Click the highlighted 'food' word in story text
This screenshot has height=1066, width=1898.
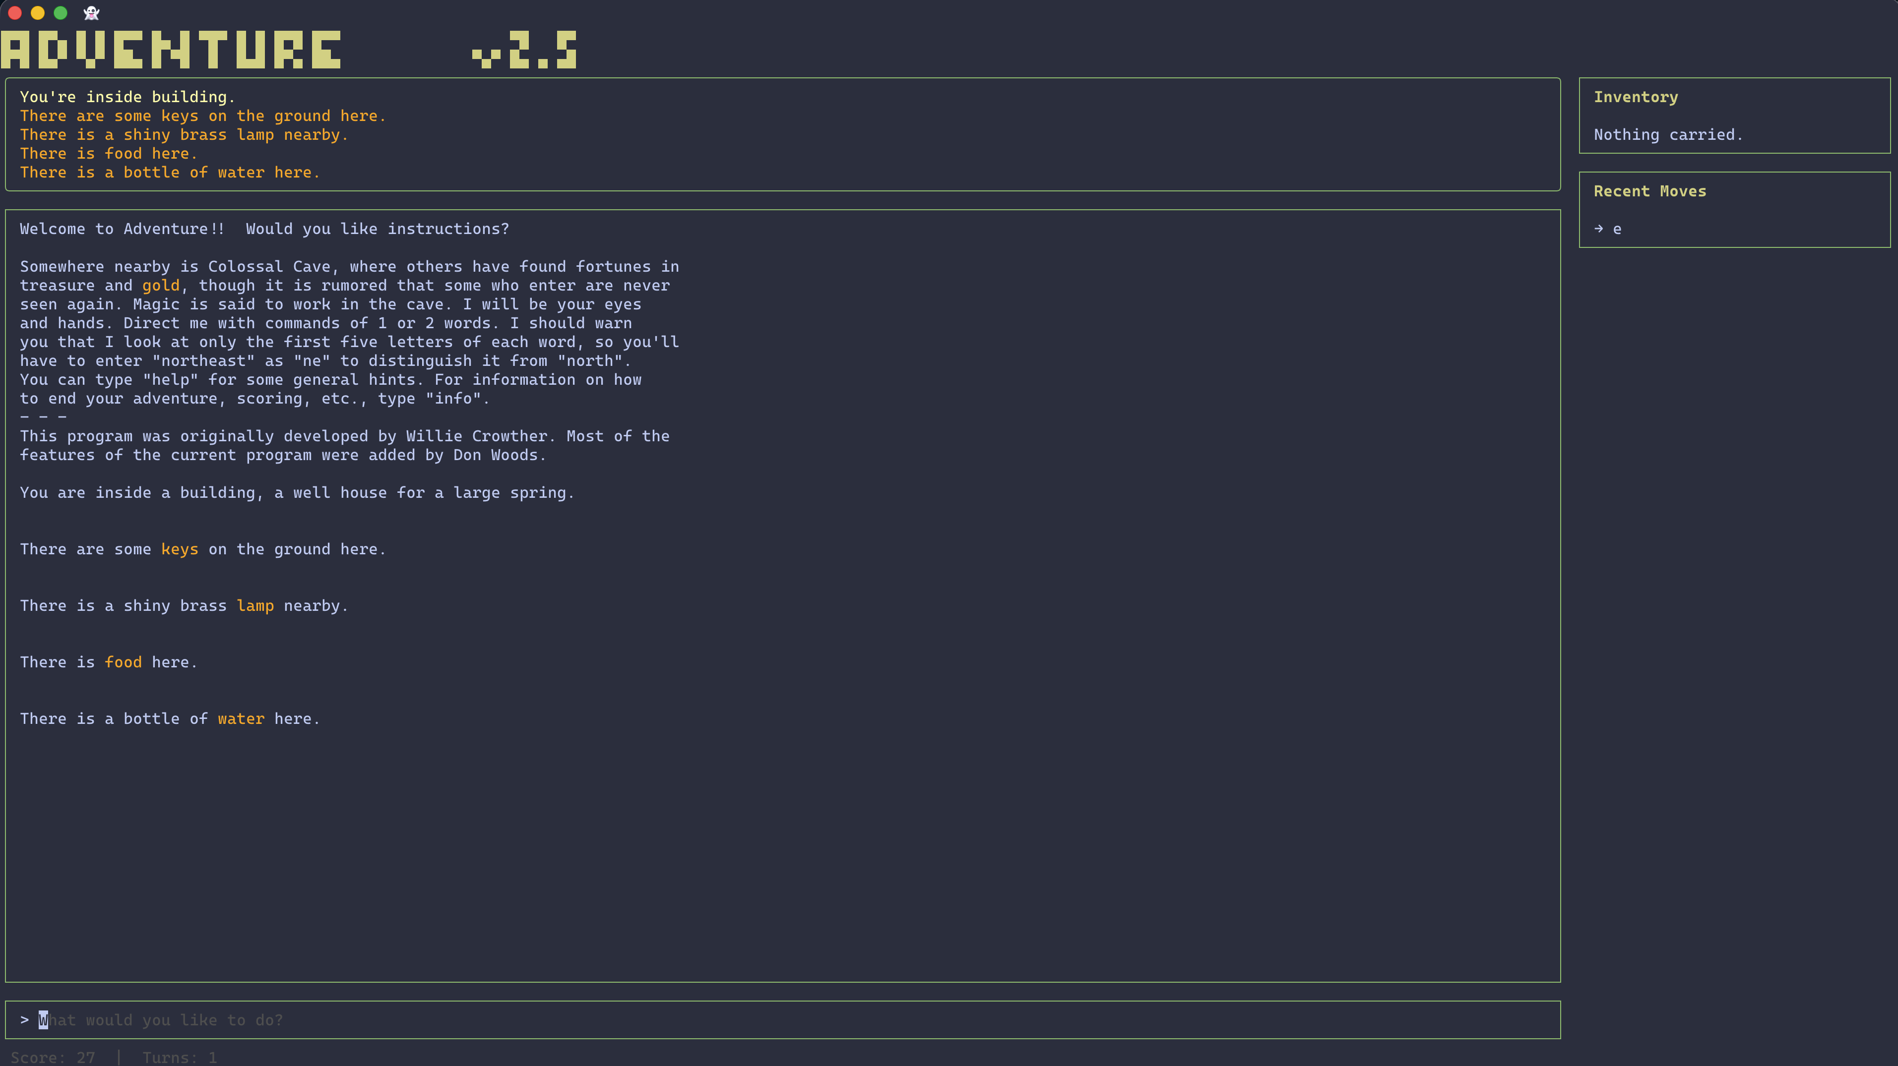[123, 662]
